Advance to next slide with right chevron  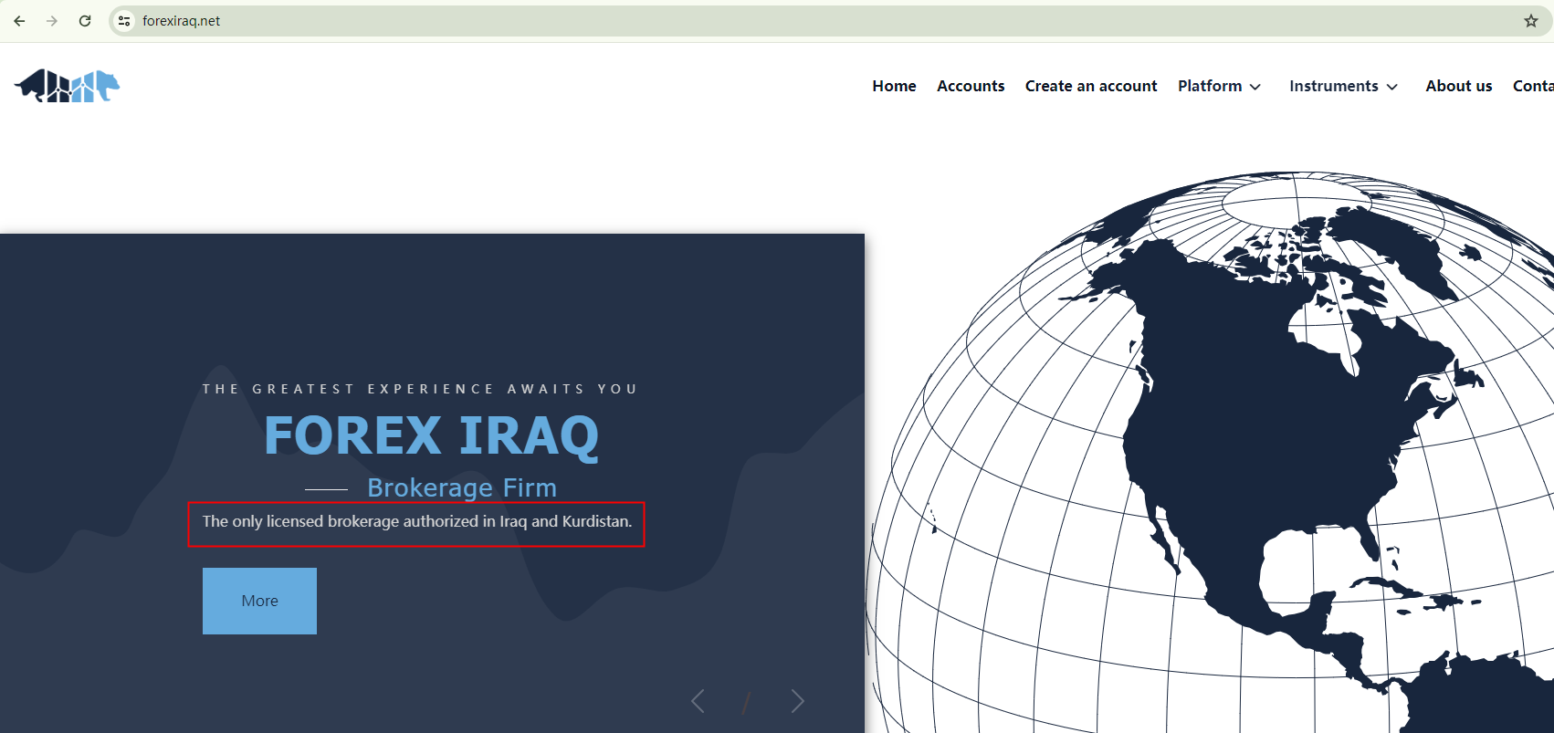[x=797, y=701]
